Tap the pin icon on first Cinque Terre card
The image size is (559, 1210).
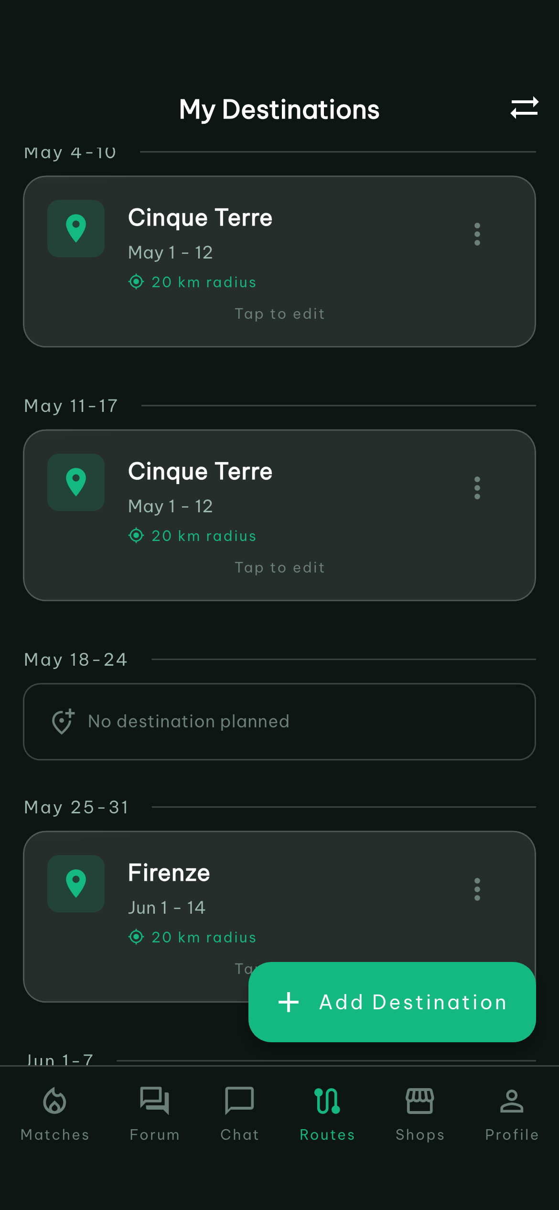[x=76, y=228]
